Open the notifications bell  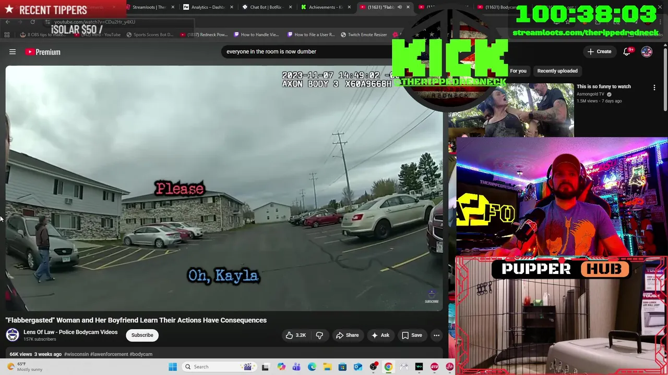627,52
